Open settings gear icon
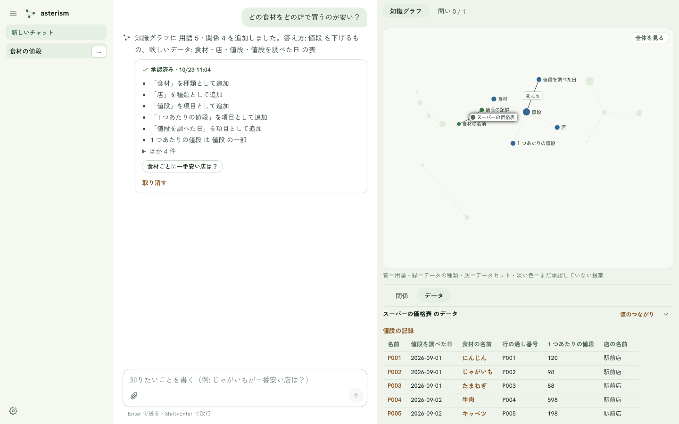 pos(13,411)
